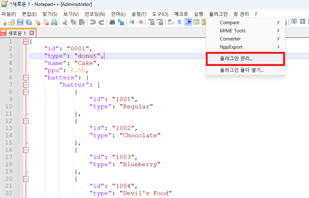
Task: Choose 플러그인 관리... menu entry
Action: click(x=245, y=59)
